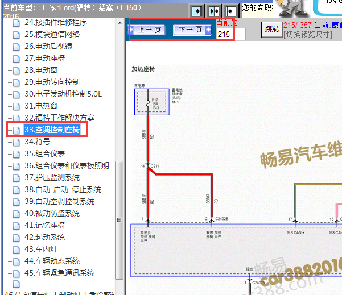
Task: Click the page icon beside 42.起动系统
Action: coord(16,238)
